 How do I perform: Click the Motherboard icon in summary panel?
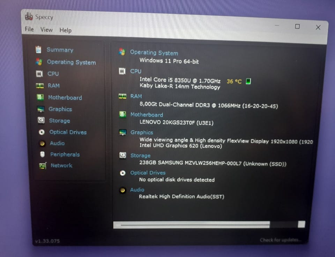click(122, 114)
